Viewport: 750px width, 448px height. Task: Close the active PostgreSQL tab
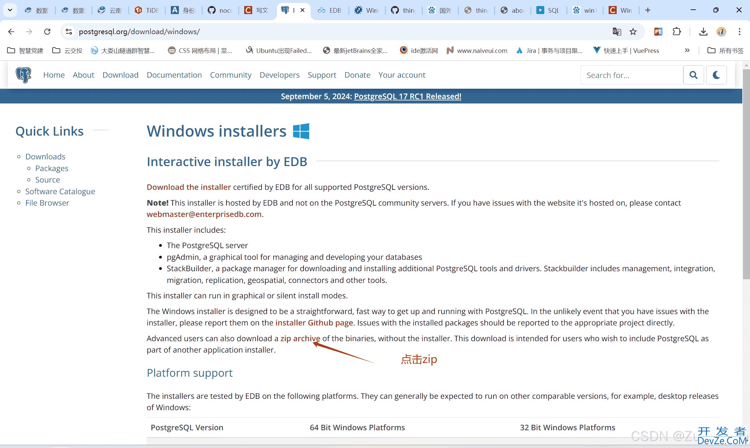coord(302,10)
